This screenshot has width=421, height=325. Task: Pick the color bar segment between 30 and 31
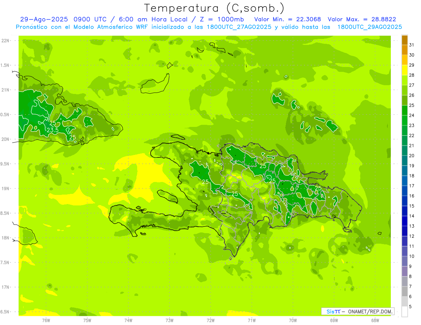coord(405,50)
